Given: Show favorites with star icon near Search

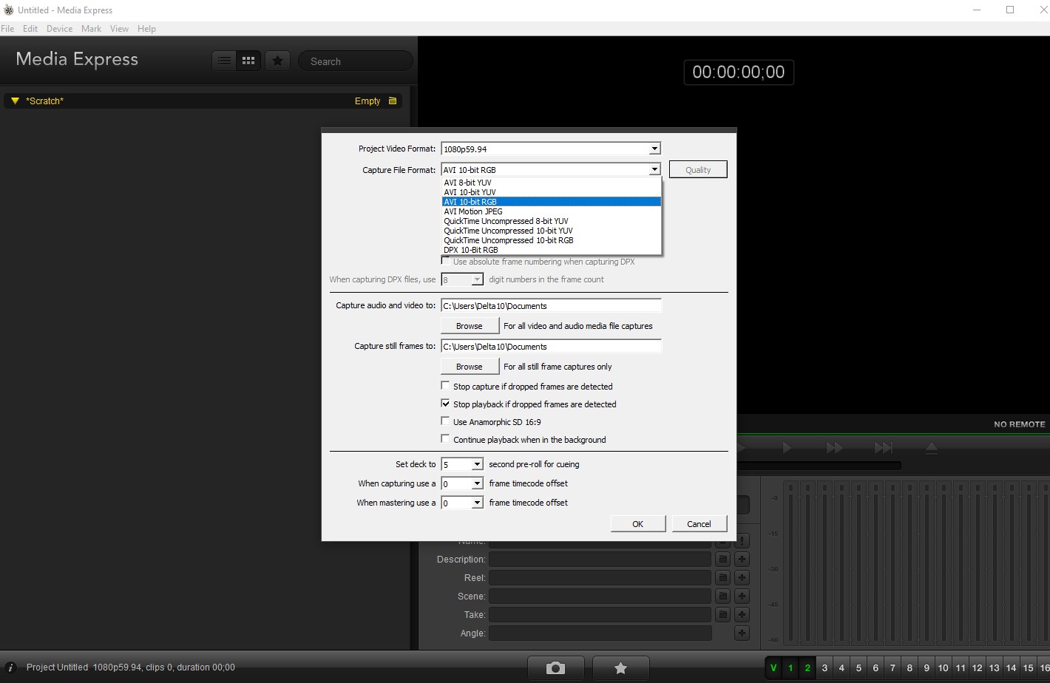Looking at the screenshot, I should tap(277, 61).
